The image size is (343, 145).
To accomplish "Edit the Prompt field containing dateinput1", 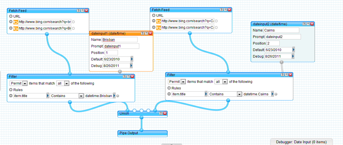I will click(x=121, y=46).
